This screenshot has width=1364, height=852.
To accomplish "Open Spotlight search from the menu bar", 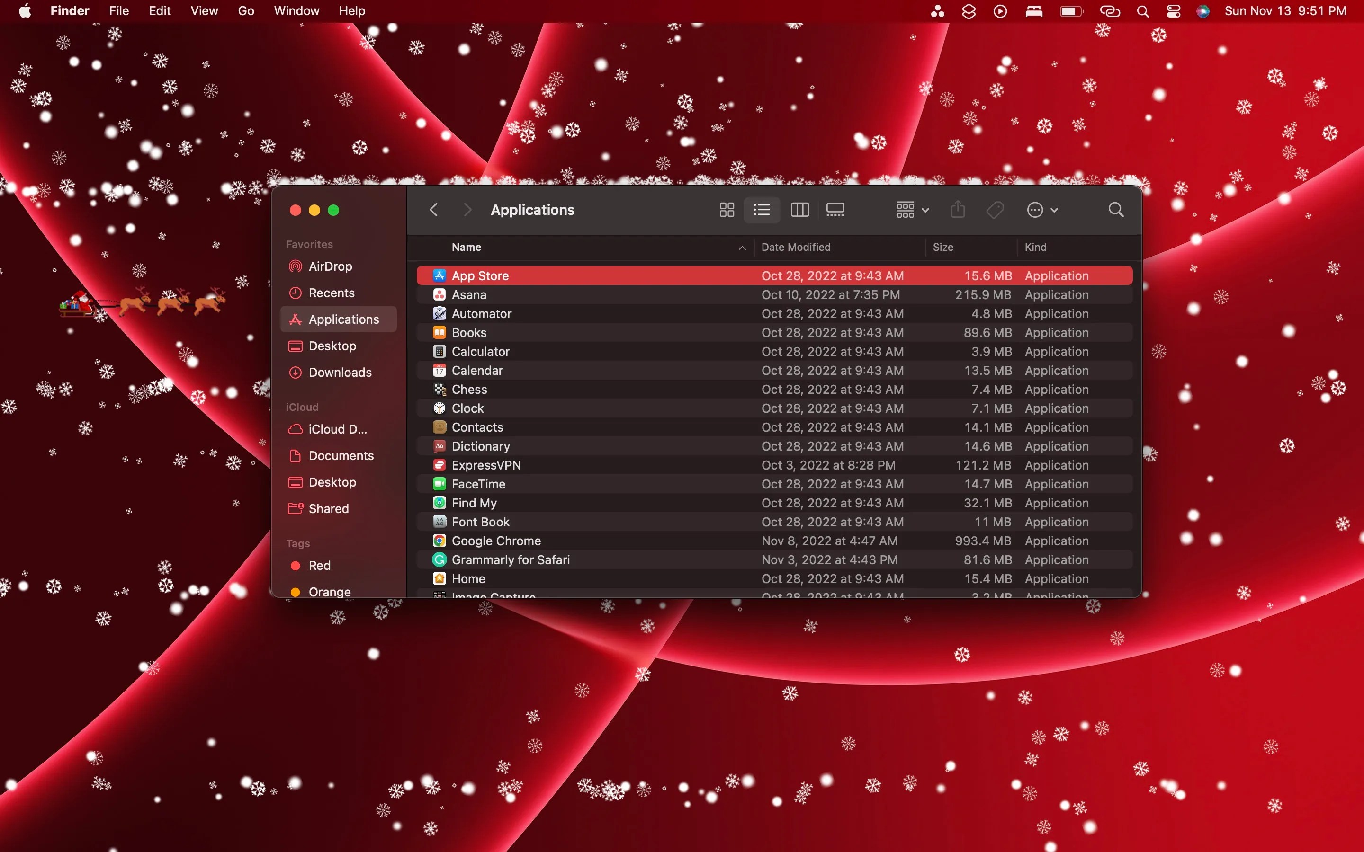I will click(1142, 11).
